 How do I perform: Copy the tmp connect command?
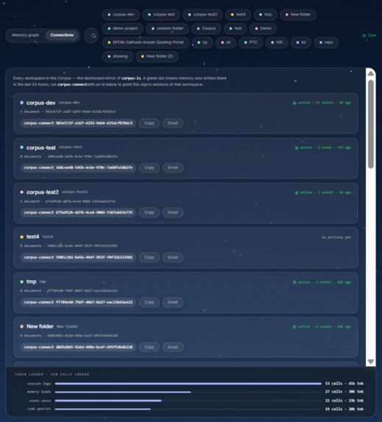tap(149, 303)
